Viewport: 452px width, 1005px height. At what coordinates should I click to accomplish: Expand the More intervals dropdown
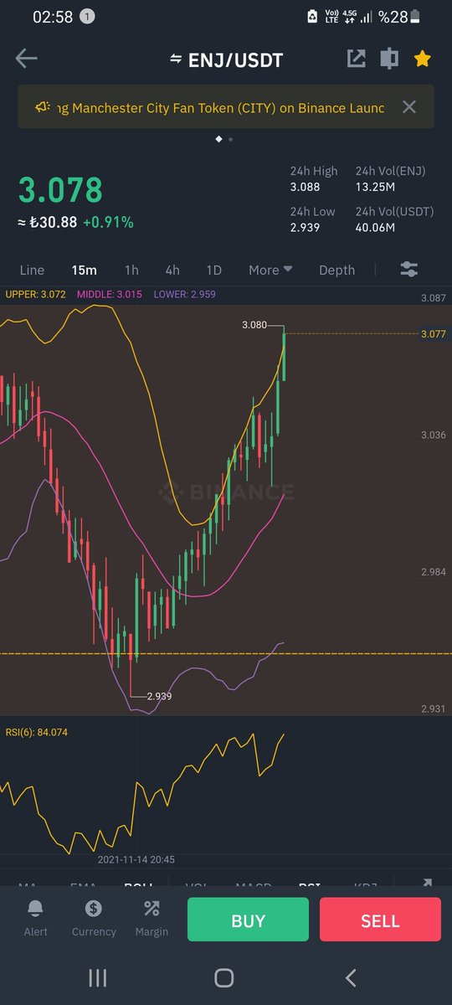270,270
